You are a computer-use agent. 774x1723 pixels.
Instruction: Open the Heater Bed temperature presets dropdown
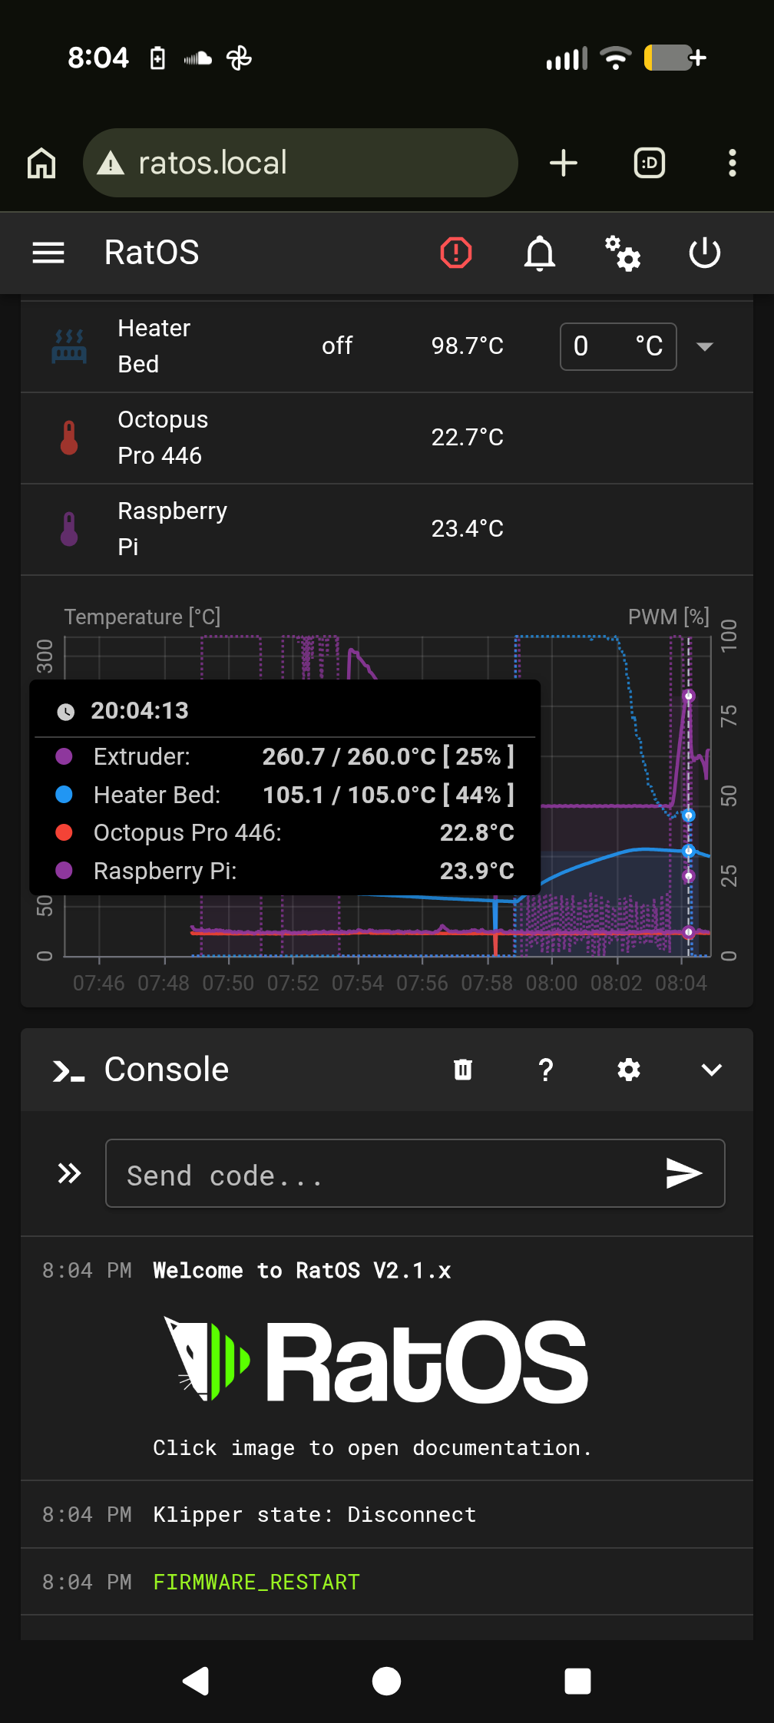click(704, 346)
